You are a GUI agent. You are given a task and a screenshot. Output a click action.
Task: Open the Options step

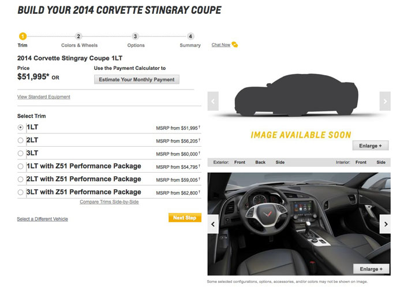136,46
